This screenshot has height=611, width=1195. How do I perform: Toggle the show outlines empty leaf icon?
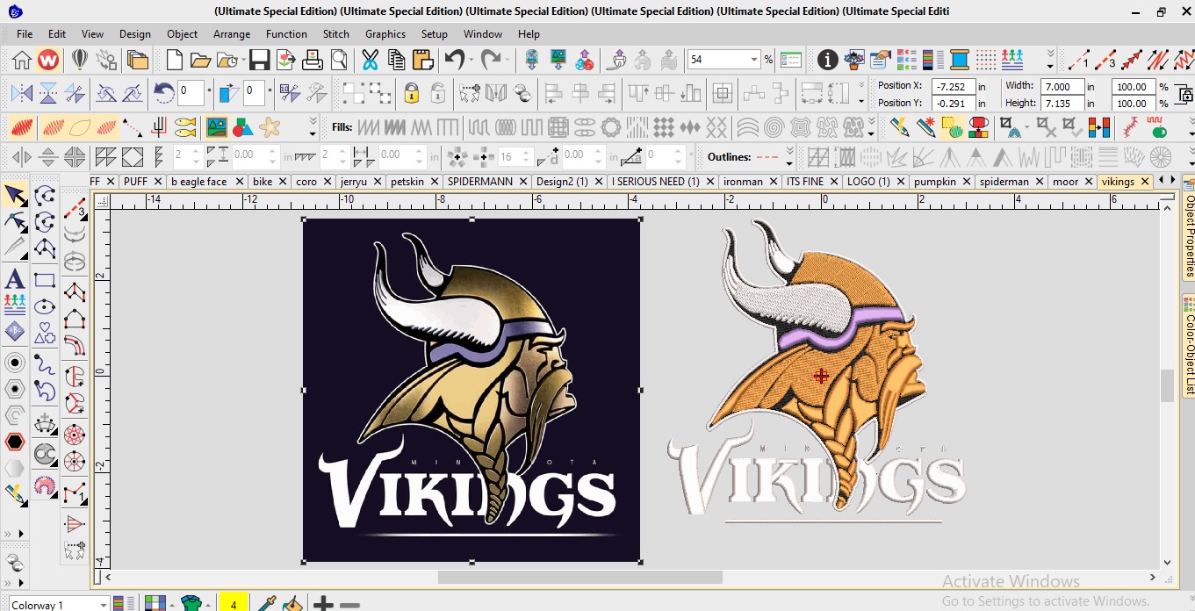click(x=81, y=127)
